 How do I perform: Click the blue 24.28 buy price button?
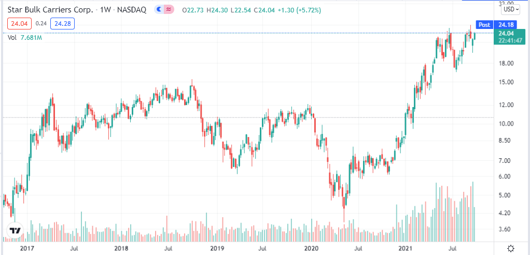point(65,23)
